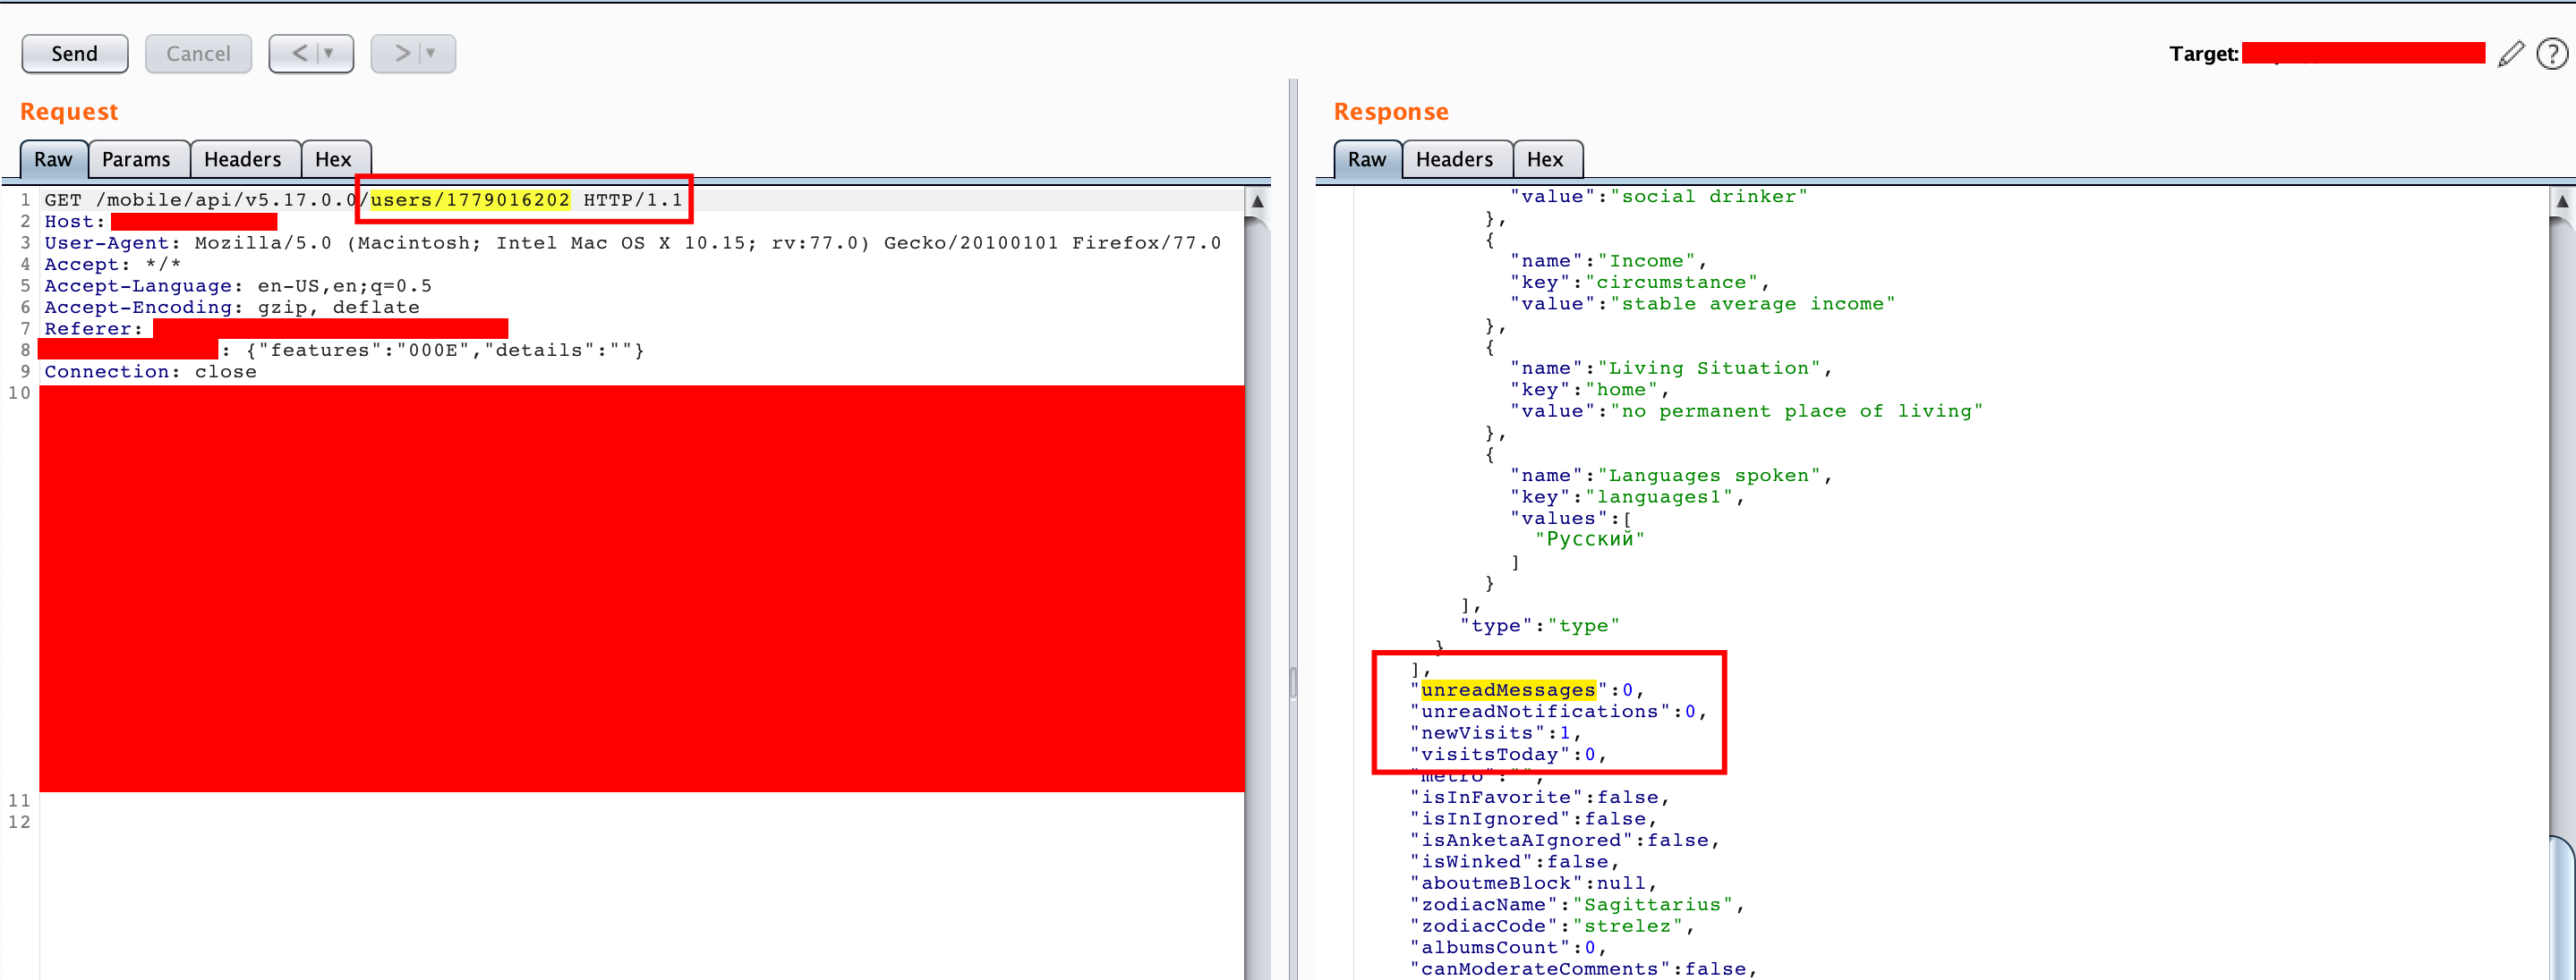Open the next history dropdown arrow
Image resolution: width=2576 pixels, height=980 pixels.
tap(431, 54)
